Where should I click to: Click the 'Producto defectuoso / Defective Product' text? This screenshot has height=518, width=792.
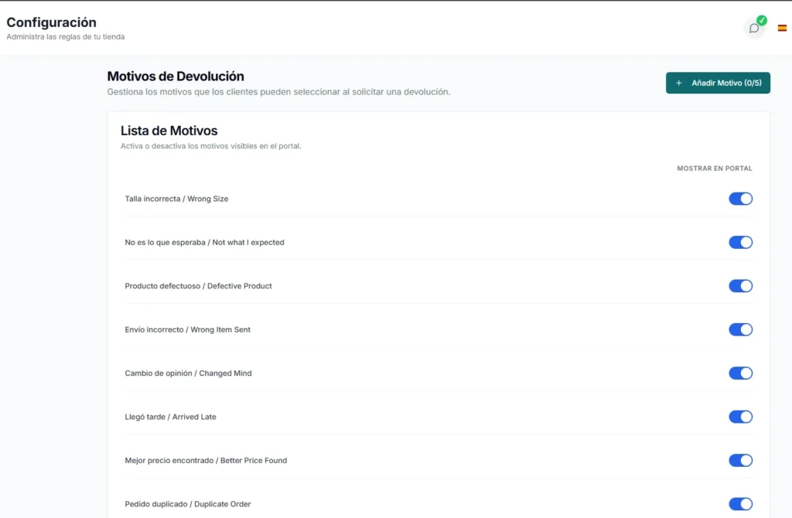pos(198,286)
